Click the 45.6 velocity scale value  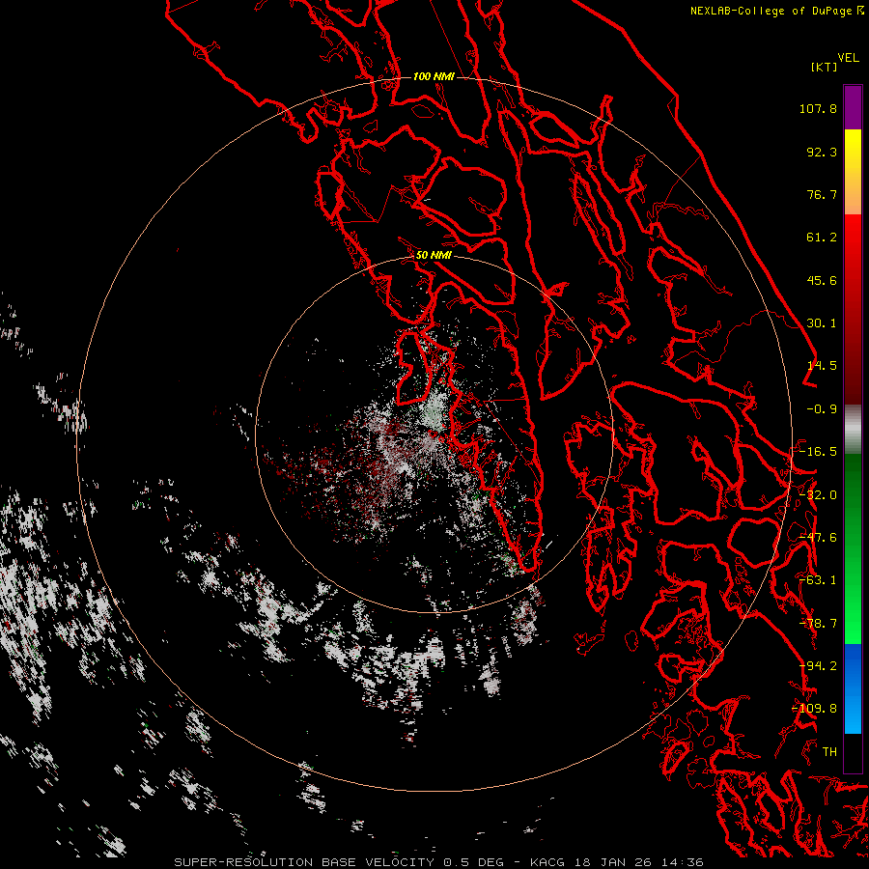[x=822, y=280]
